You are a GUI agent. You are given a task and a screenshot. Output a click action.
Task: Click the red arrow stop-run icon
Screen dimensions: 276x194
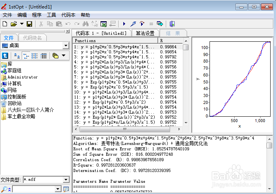142,24
